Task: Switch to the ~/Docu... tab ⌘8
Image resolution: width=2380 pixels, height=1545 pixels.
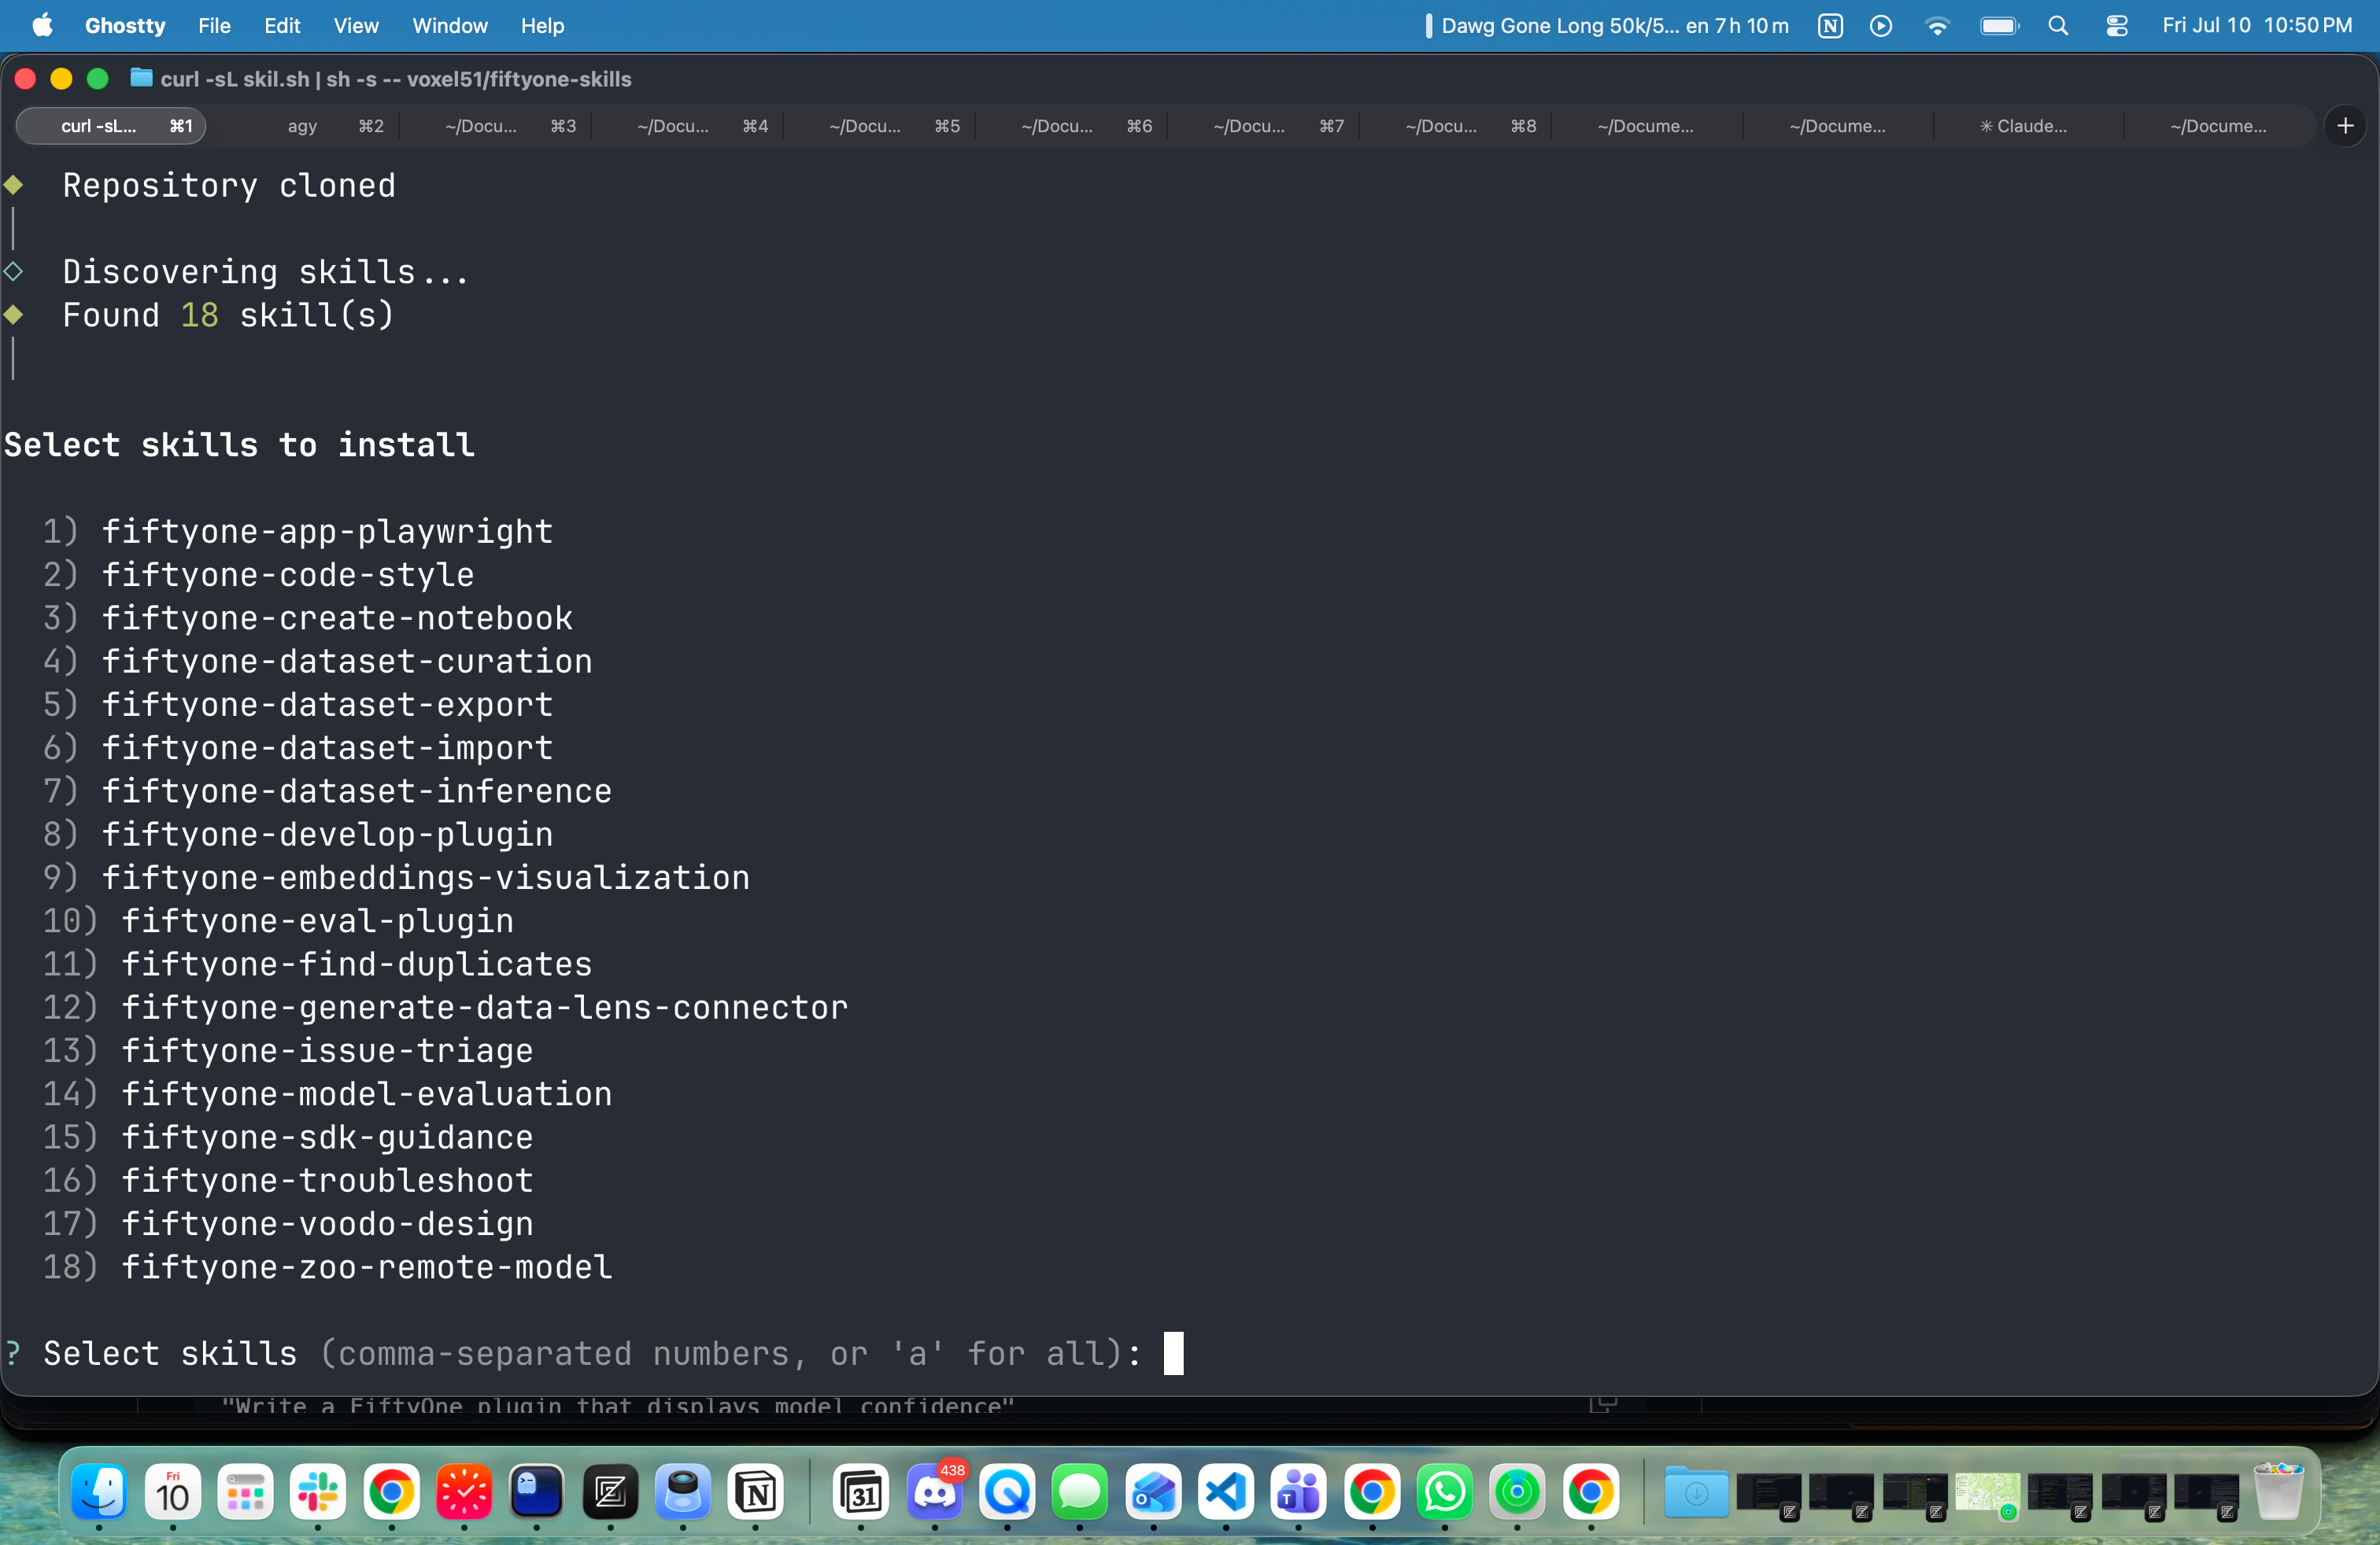Action: [1455, 126]
